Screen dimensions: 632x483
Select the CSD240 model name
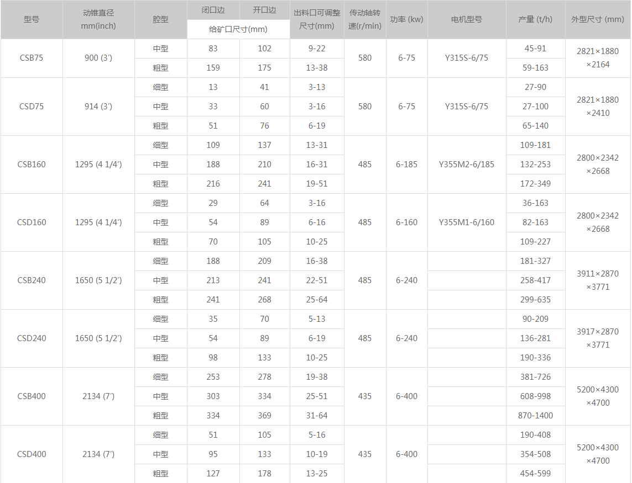pos(32,338)
